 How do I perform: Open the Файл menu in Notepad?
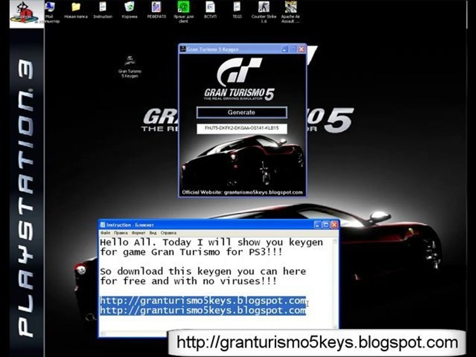click(x=105, y=233)
